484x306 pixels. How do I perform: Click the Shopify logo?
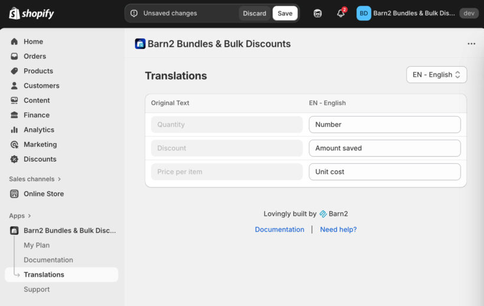tap(31, 13)
